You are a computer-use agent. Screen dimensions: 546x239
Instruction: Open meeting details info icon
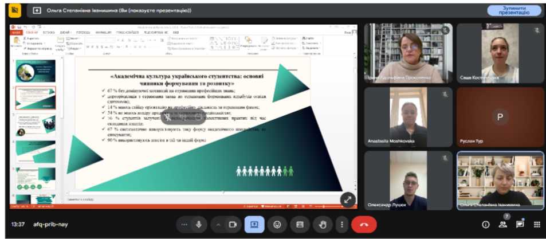[486, 224]
